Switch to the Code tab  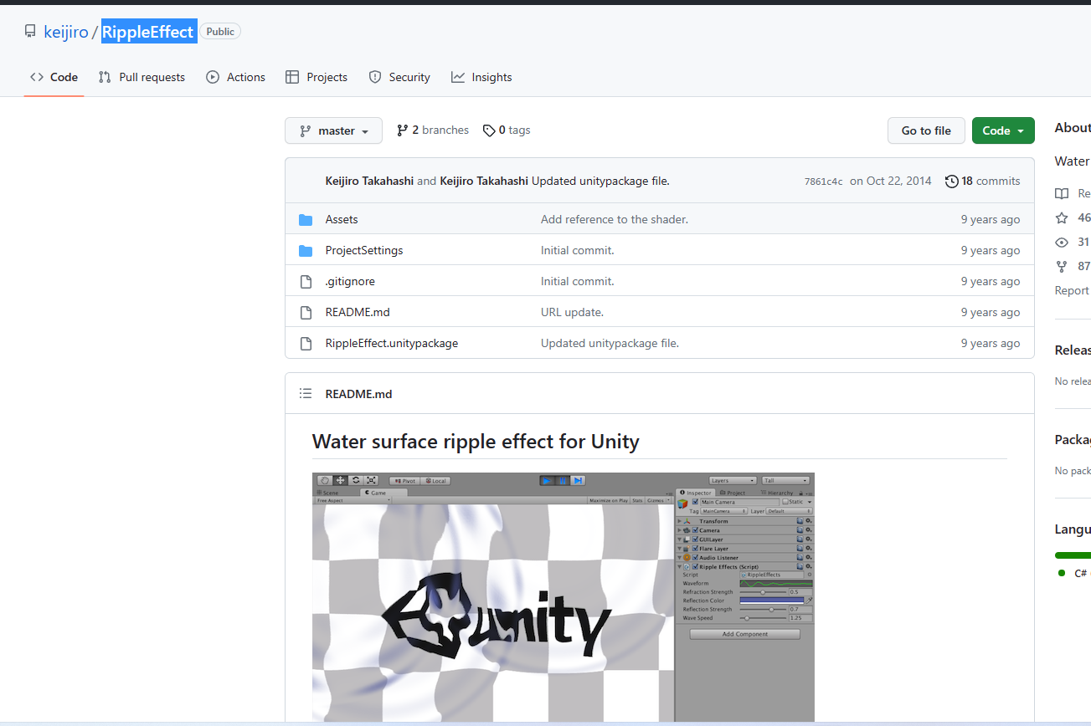(54, 77)
